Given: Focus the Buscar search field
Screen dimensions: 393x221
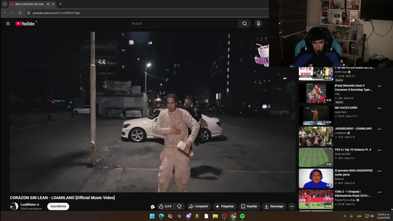Looking at the screenshot, I should click(183, 24).
